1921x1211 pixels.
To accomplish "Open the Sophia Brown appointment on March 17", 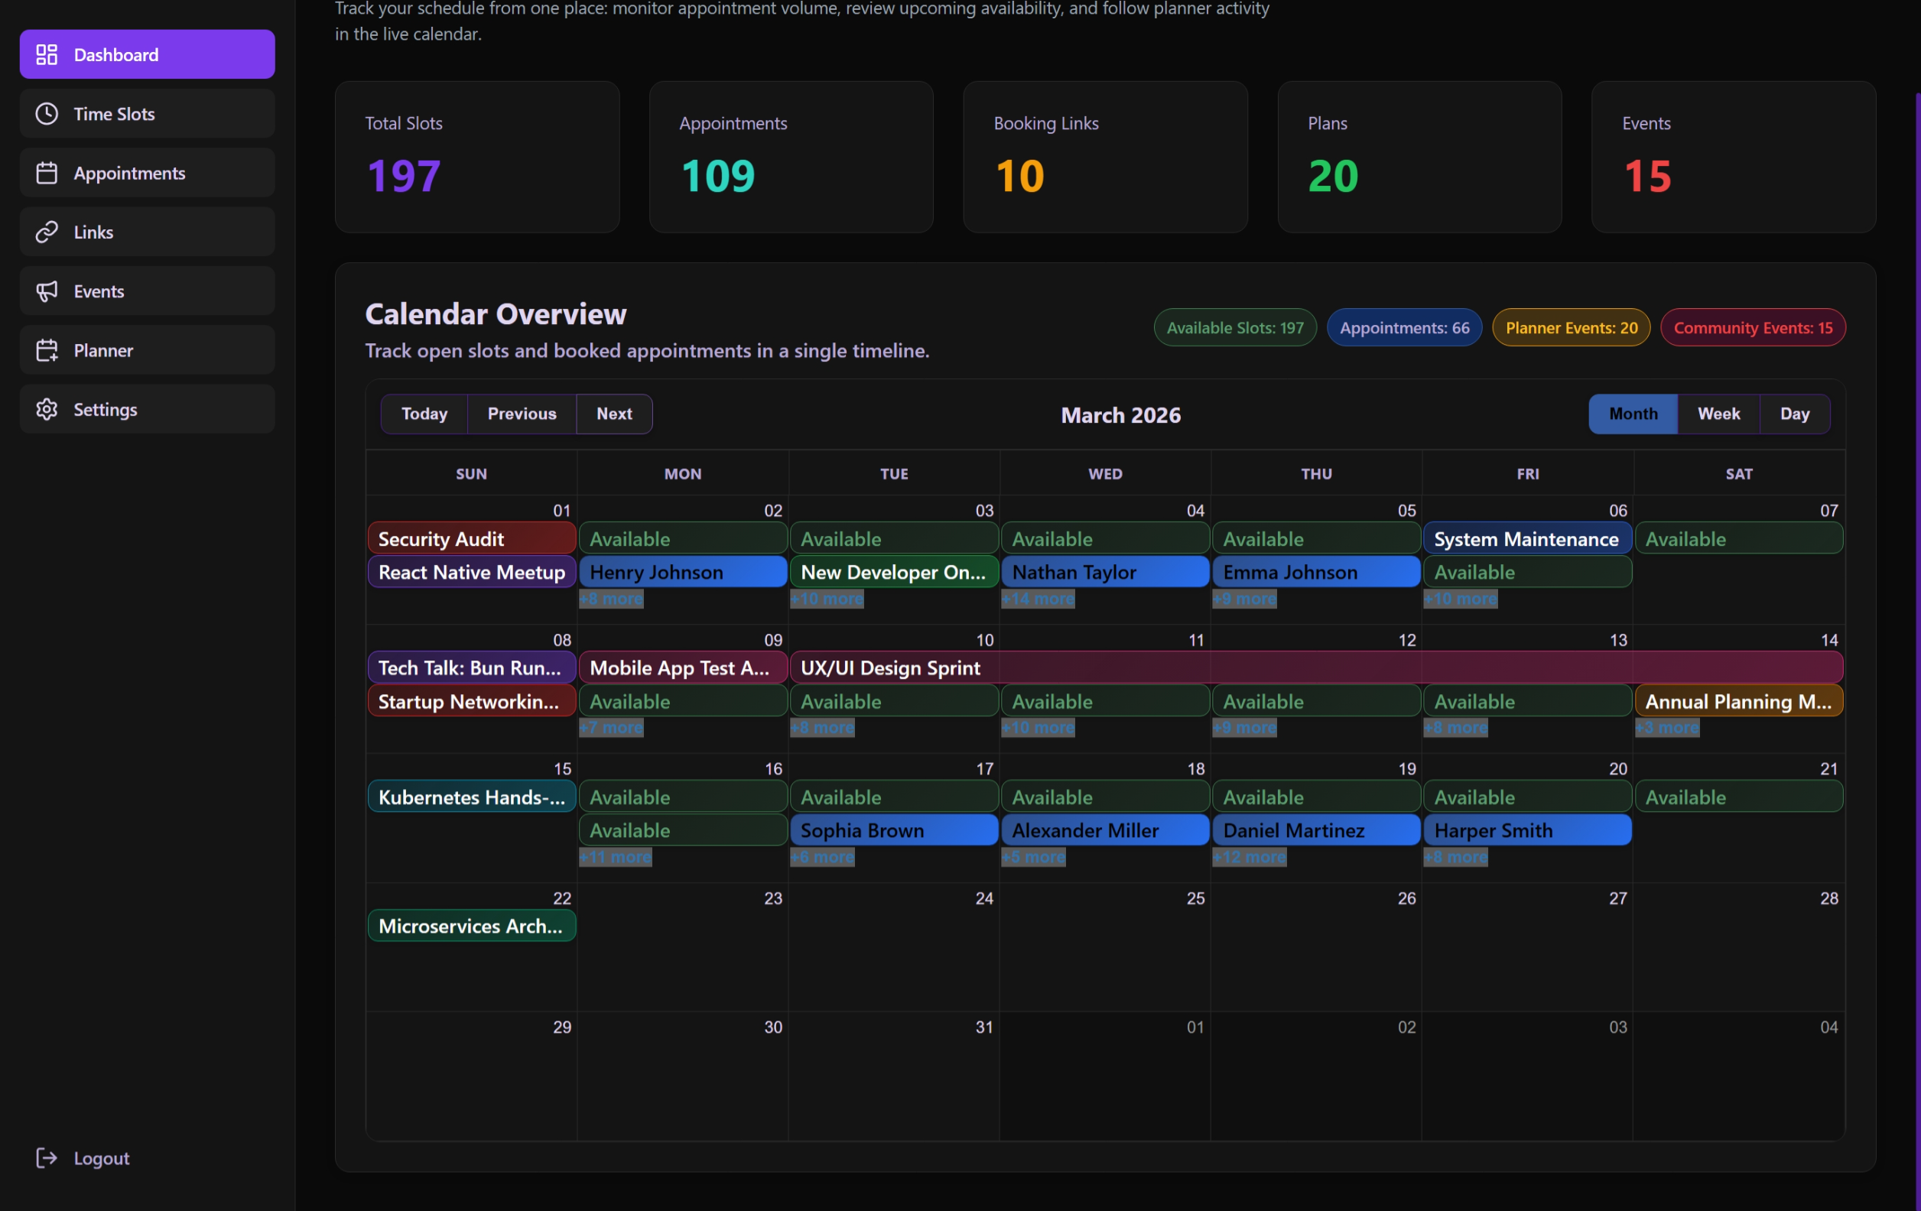I will [x=893, y=830].
